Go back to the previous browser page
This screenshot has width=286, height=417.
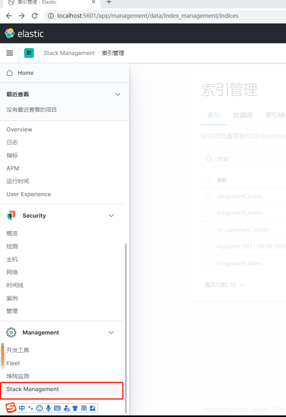pos(9,16)
